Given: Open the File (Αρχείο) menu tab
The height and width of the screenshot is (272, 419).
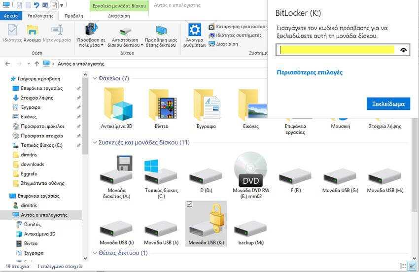Looking at the screenshot, I should coord(11,16).
